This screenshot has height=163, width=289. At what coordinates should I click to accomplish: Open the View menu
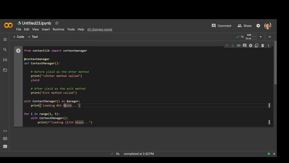pos(36,29)
